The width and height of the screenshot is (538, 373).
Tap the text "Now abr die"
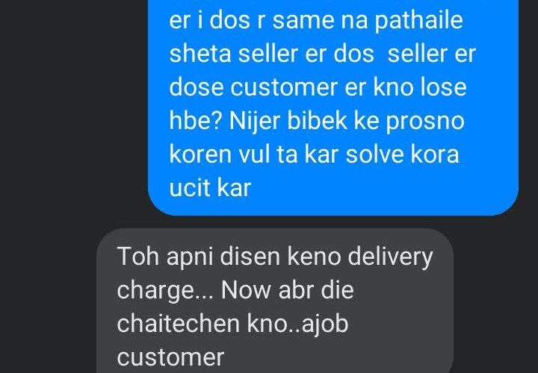(287, 289)
